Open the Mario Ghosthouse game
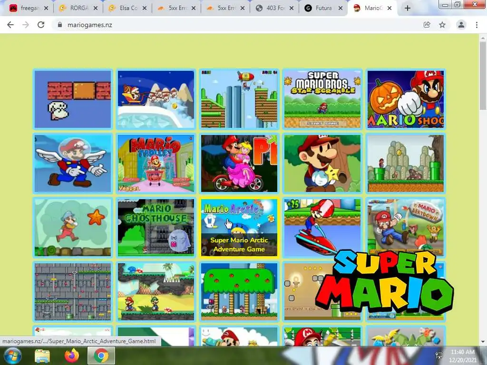Image resolution: width=487 pixels, height=365 pixels. coord(156,228)
